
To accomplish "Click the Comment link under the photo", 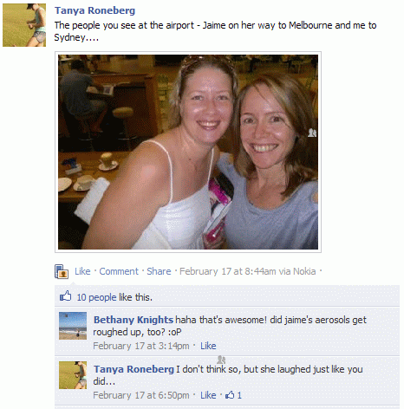I will (119, 271).
